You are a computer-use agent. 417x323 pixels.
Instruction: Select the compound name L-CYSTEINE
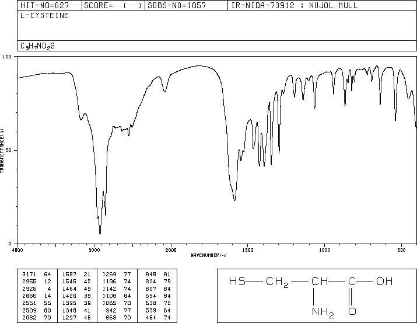point(44,16)
